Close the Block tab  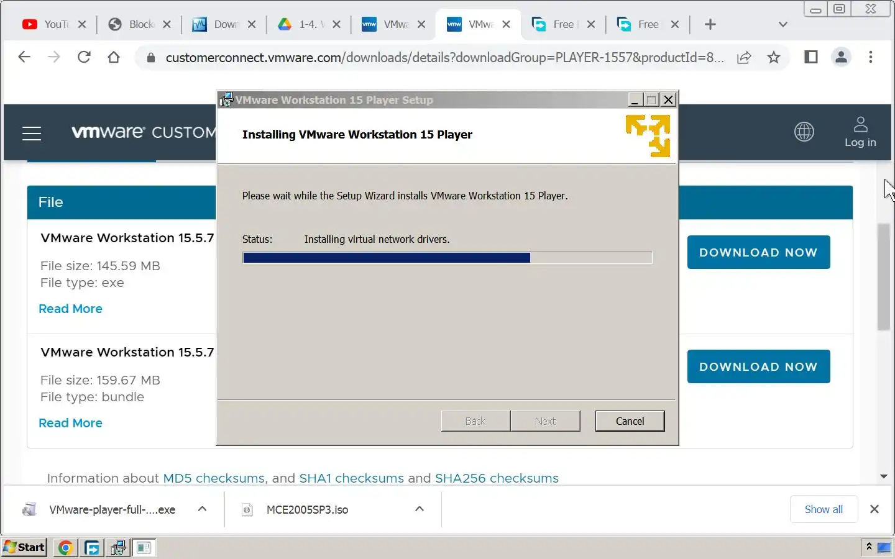(x=167, y=24)
